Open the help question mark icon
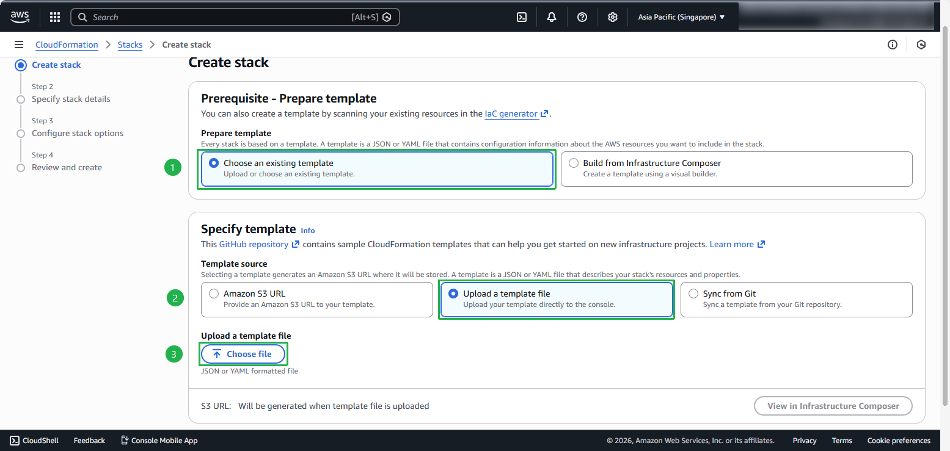The image size is (950, 451). pyautogui.click(x=582, y=16)
